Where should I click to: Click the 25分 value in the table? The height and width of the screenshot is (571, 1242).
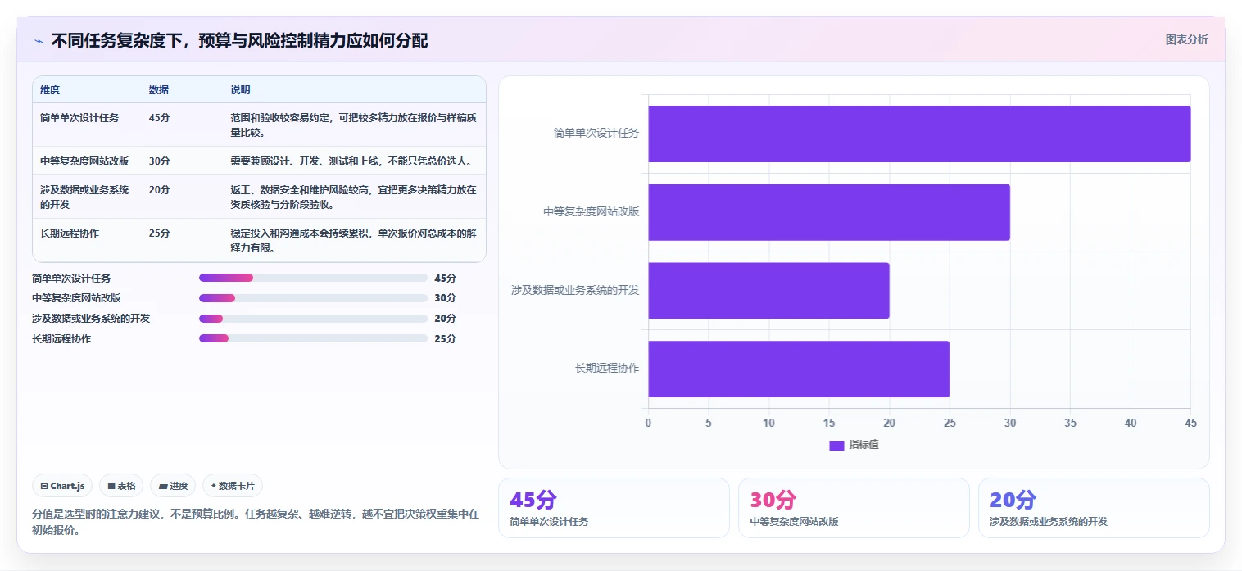[x=160, y=233]
